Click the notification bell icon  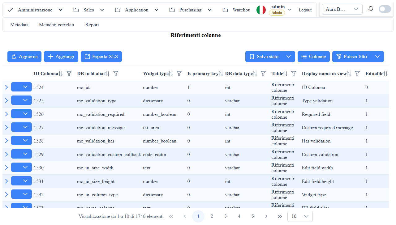(x=371, y=9)
